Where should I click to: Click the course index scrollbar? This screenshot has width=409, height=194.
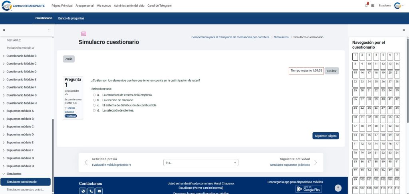tap(53, 155)
